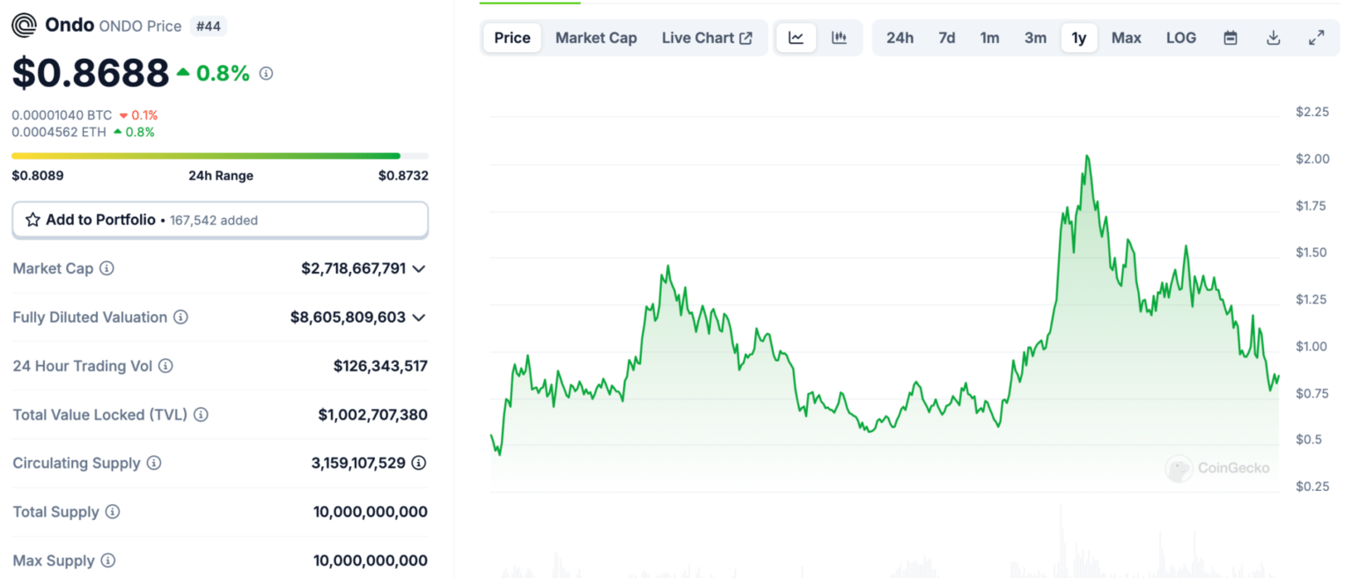Open the date range calendar icon
Viewport: 1352px width, 578px height.
tap(1230, 37)
